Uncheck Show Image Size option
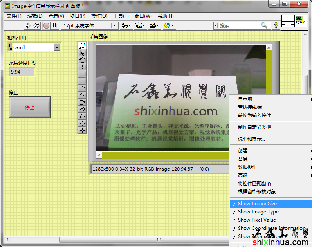Screen dimensions: 312x247 coord(257,204)
